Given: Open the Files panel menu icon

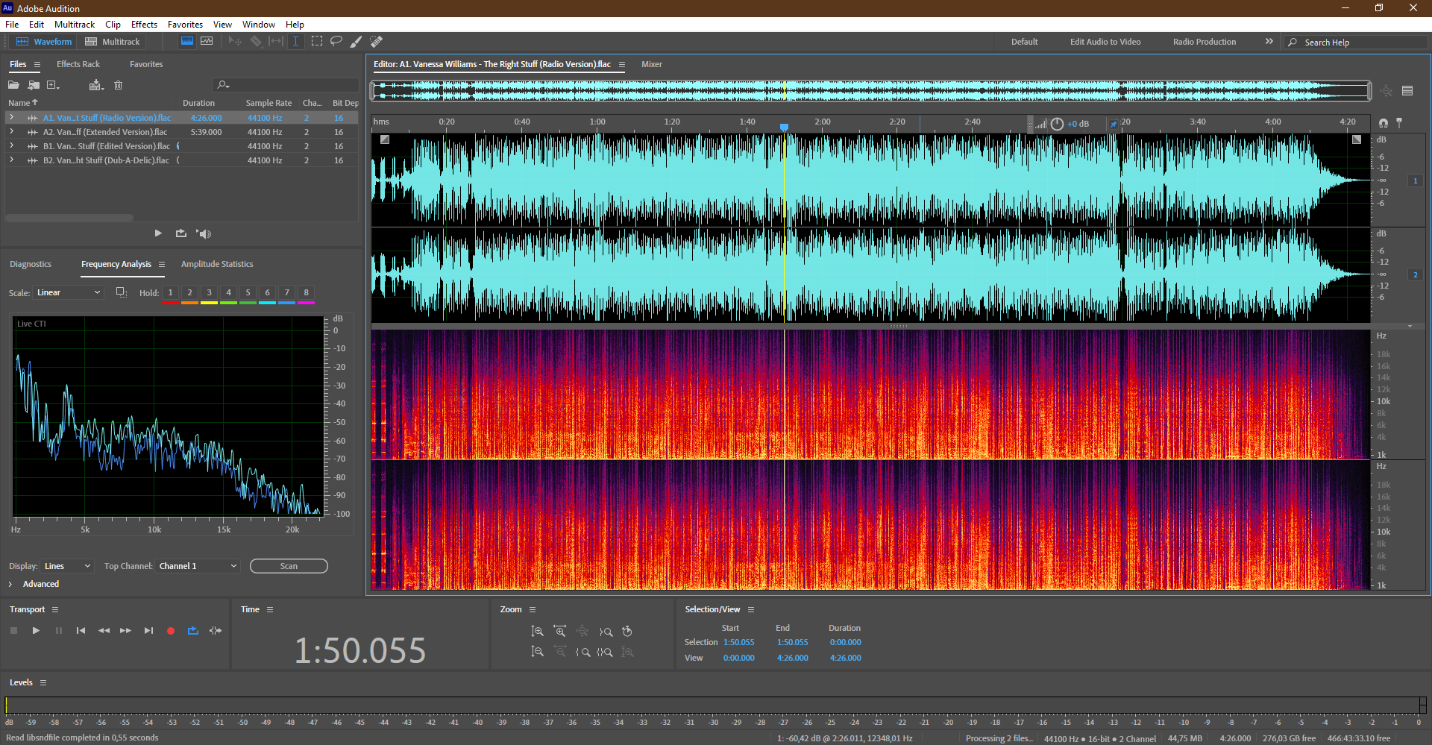Looking at the screenshot, I should [37, 64].
